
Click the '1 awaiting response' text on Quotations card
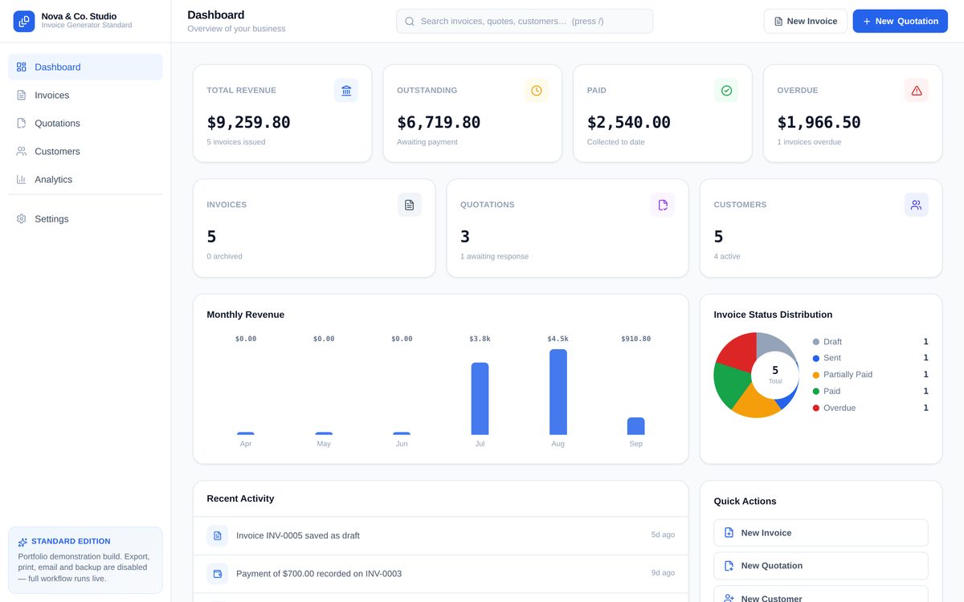coord(494,257)
